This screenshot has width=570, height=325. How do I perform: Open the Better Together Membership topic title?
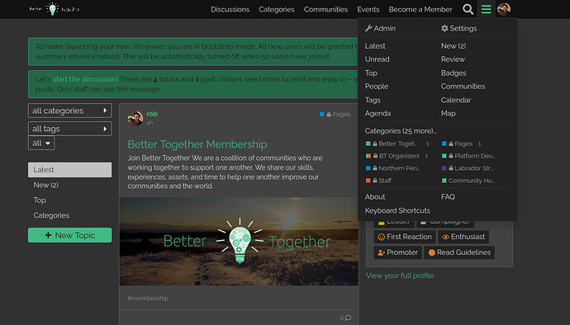[x=197, y=144]
